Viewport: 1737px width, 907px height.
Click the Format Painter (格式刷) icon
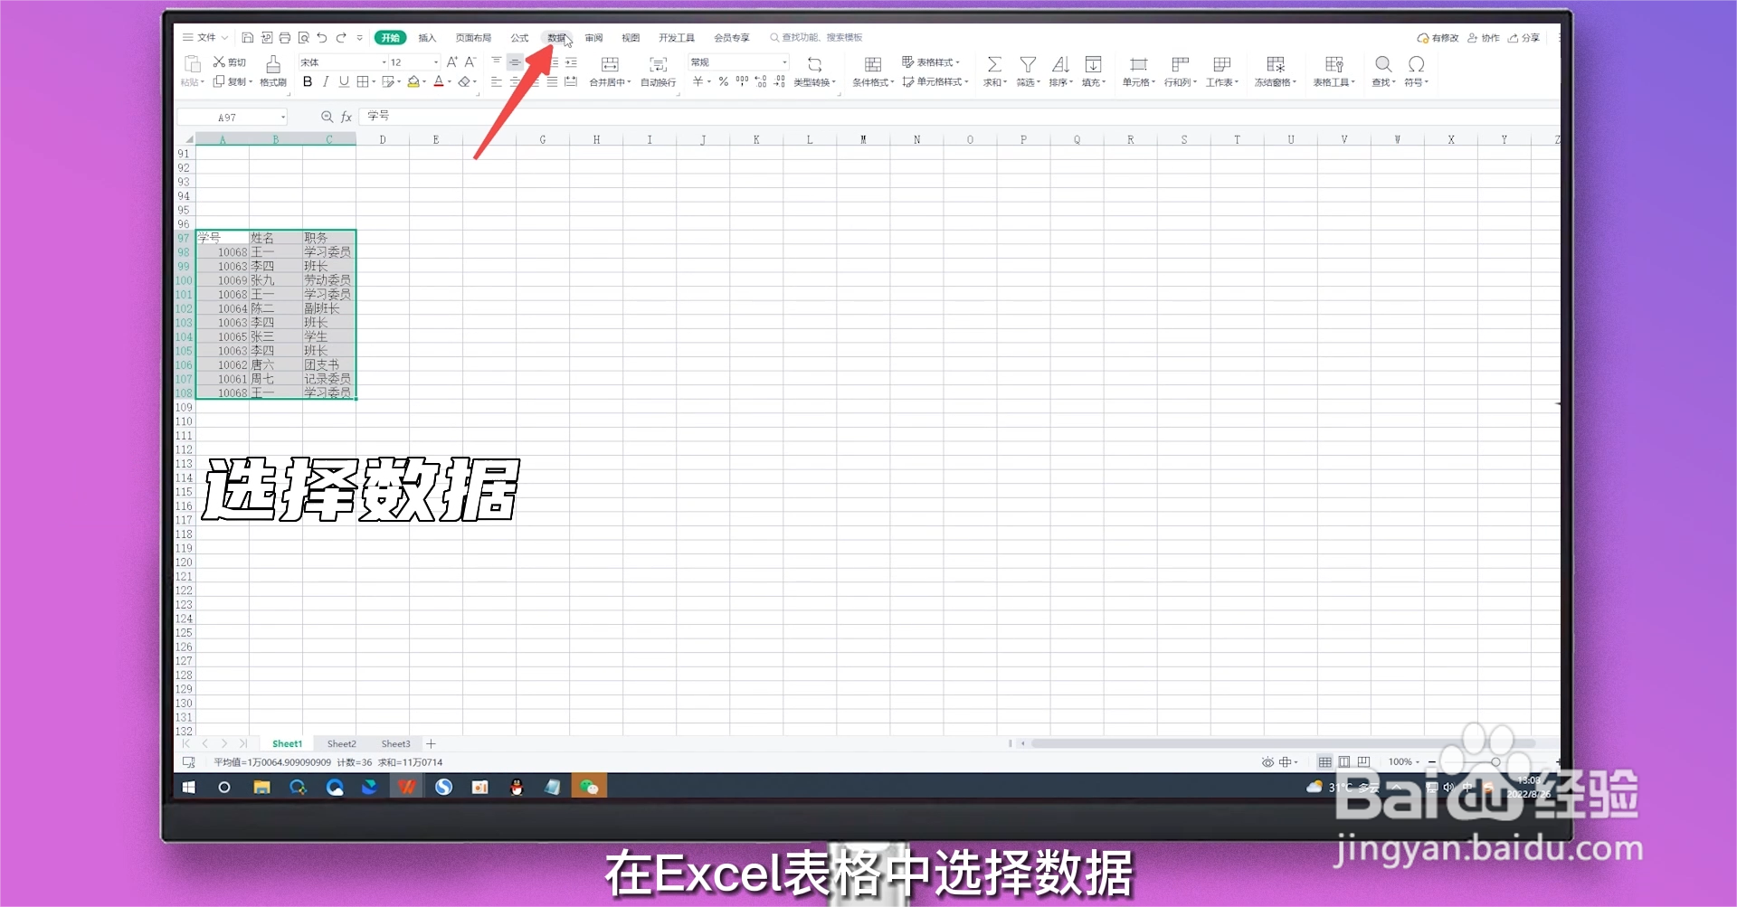[x=273, y=64]
